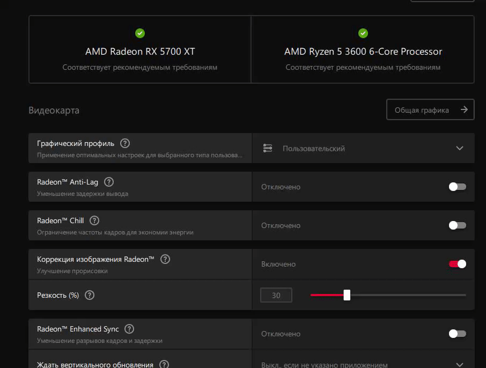
Task: Show help for Ждать вертикального обновления
Action: pyautogui.click(x=164, y=364)
